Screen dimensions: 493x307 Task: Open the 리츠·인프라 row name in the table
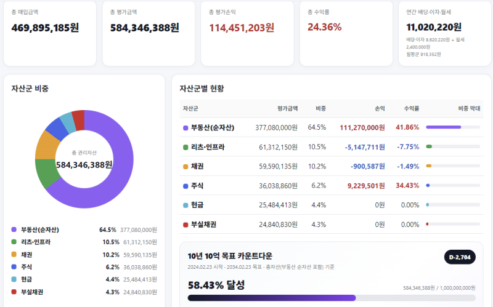pyautogui.click(x=208, y=147)
